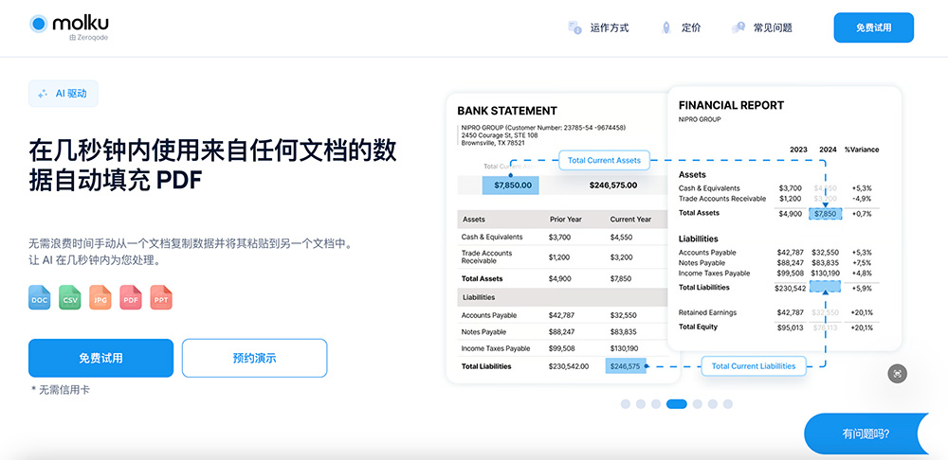Screen dimensions: 948x460
Task: Click the green CSV file icon
Action: tap(69, 298)
